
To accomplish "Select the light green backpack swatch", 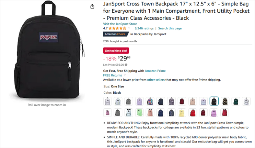I will click(140, 112).
